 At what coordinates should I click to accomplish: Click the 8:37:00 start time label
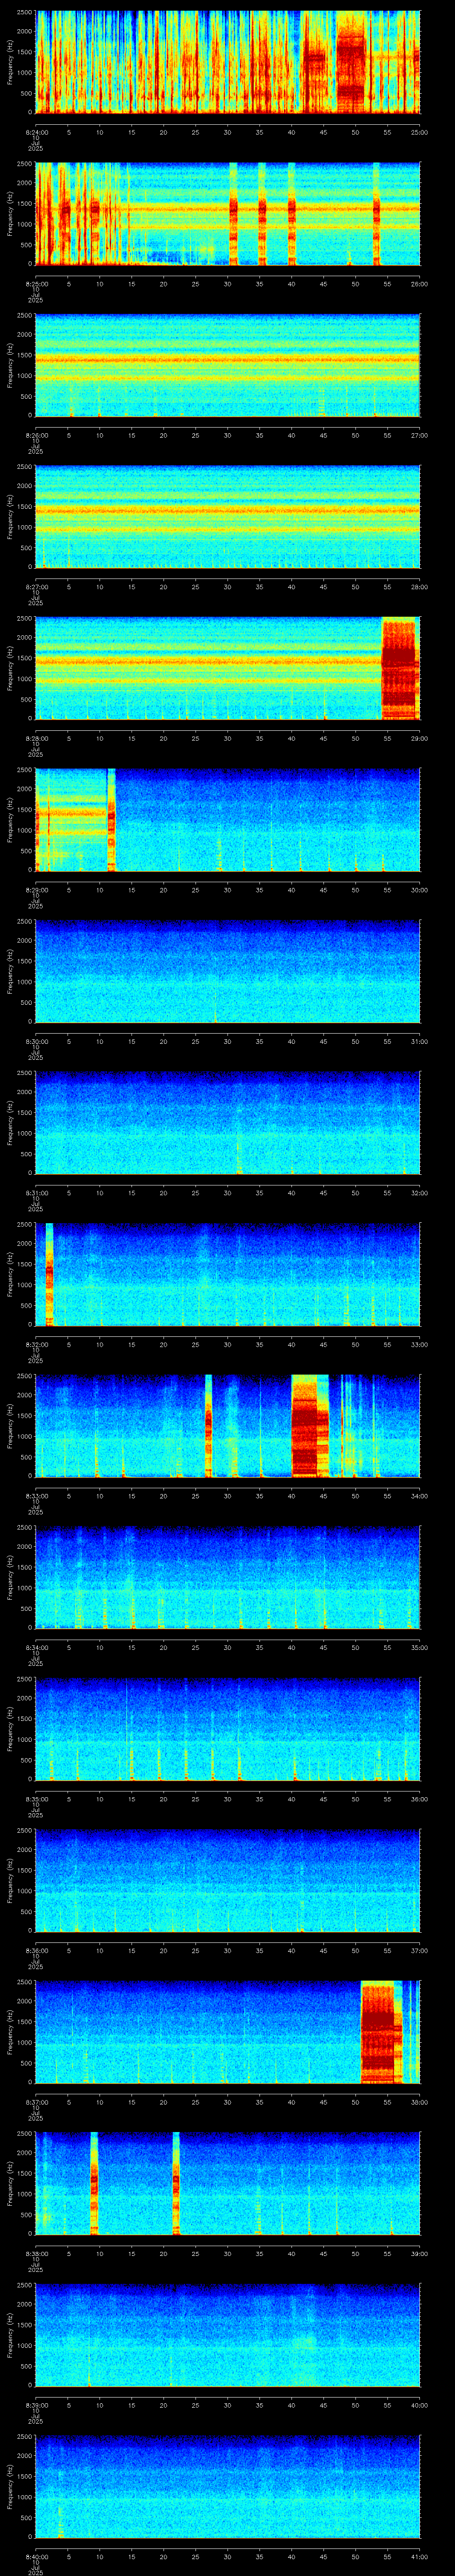click(x=36, y=2102)
